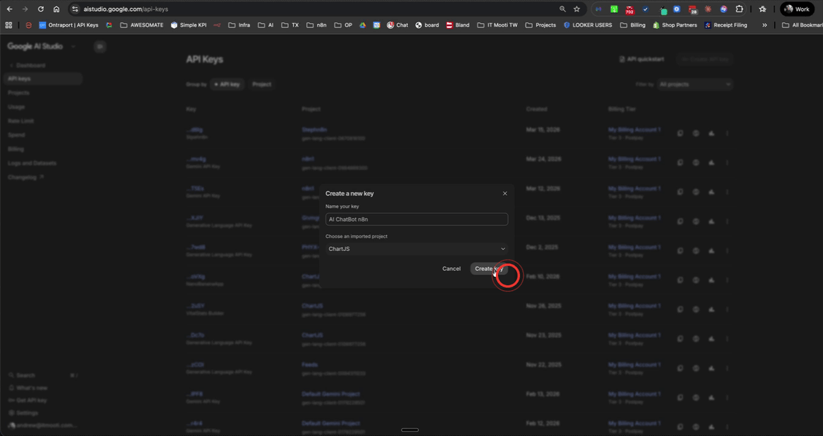823x436 pixels.
Task: Open more options for the Mar 15, 2026 key
Action: click(727, 133)
